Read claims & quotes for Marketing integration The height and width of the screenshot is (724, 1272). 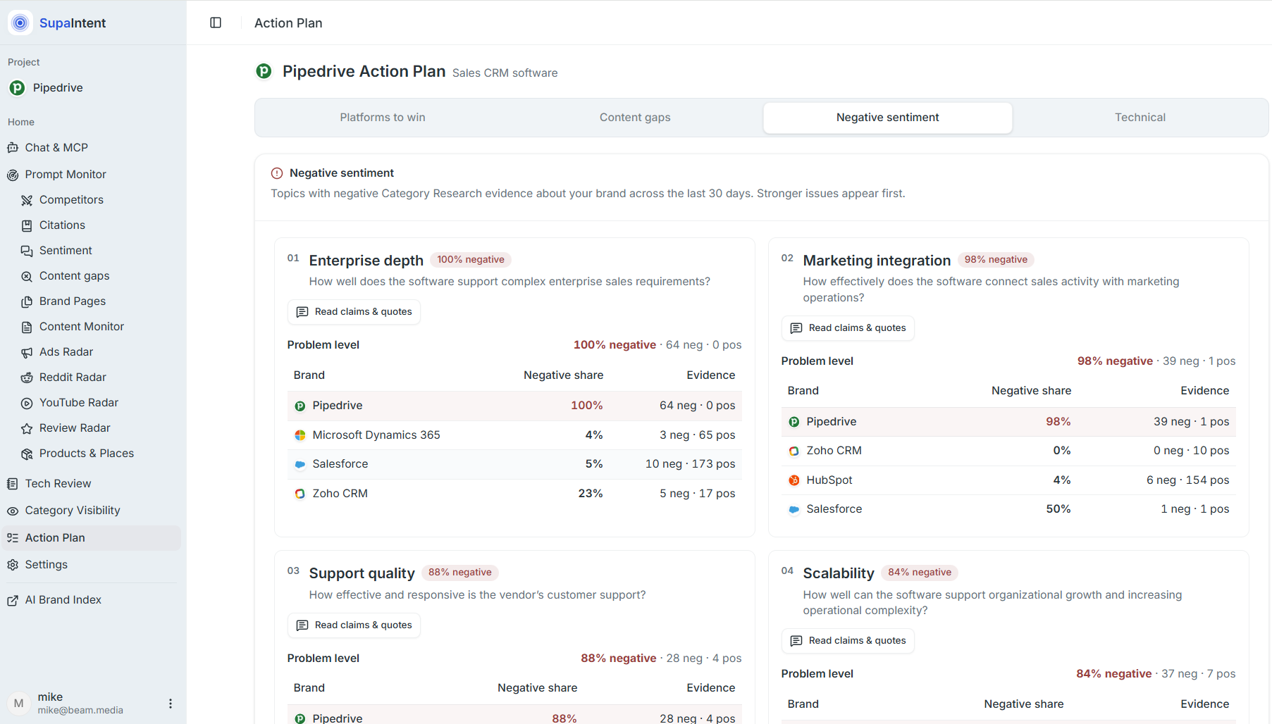[x=848, y=328]
